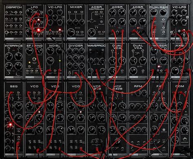Turn the top rate knob on the LFO module
This screenshot has width=193, height=159.
click(x=29, y=12)
